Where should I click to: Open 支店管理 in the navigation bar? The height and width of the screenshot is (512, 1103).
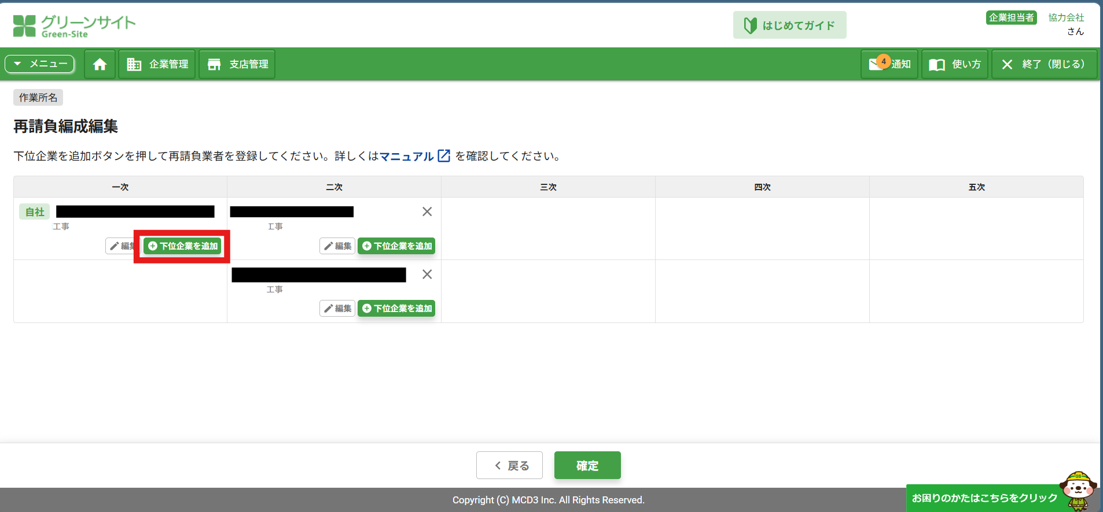pyautogui.click(x=237, y=64)
